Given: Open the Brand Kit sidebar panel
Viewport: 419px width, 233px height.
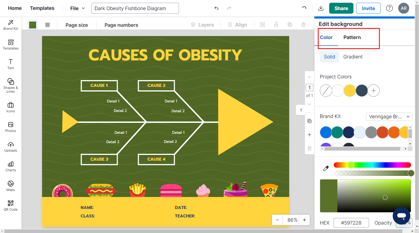Looking at the screenshot, I should point(11,25).
